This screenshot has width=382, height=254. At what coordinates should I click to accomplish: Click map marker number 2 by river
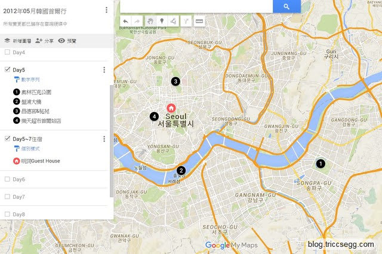[x=181, y=171]
